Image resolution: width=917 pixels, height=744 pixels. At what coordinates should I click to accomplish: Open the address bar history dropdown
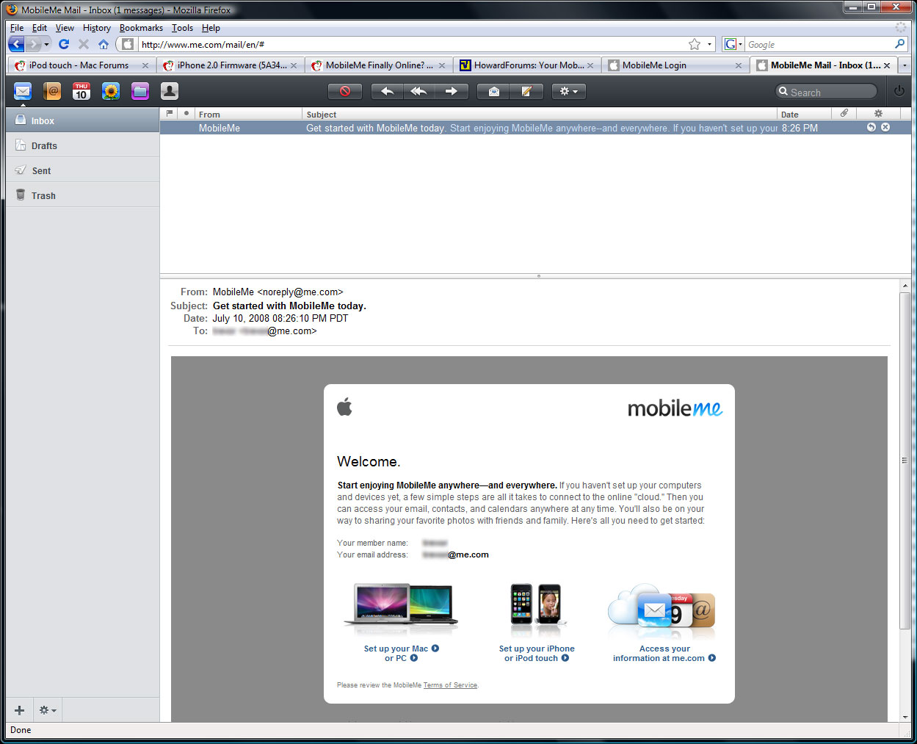point(709,45)
